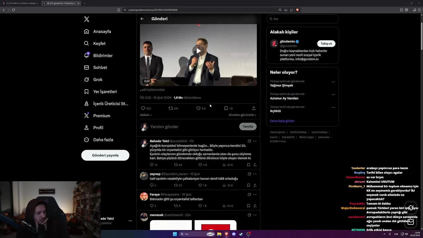Open Bildirimler notifications
The image size is (423, 238).
click(98, 56)
